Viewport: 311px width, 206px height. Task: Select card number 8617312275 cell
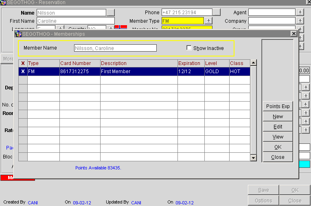click(x=80, y=72)
